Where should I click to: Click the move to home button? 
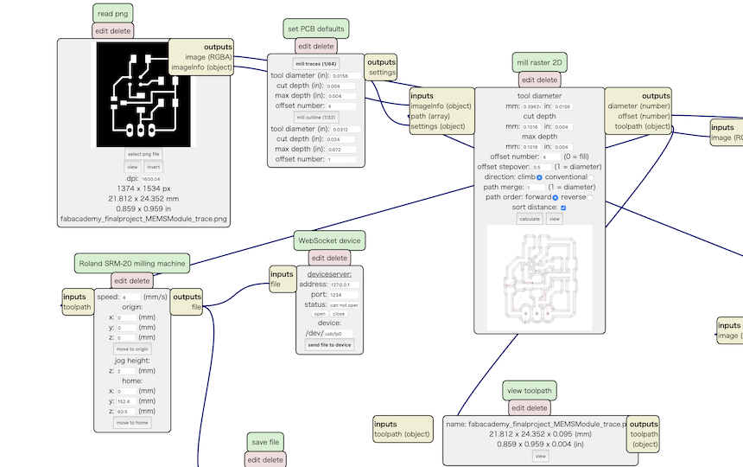pyautogui.click(x=132, y=423)
